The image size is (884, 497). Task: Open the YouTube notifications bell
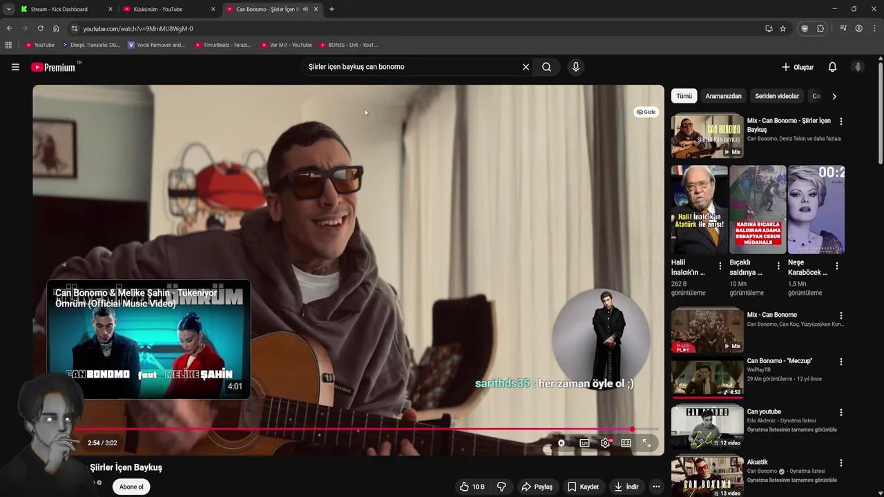tap(832, 67)
